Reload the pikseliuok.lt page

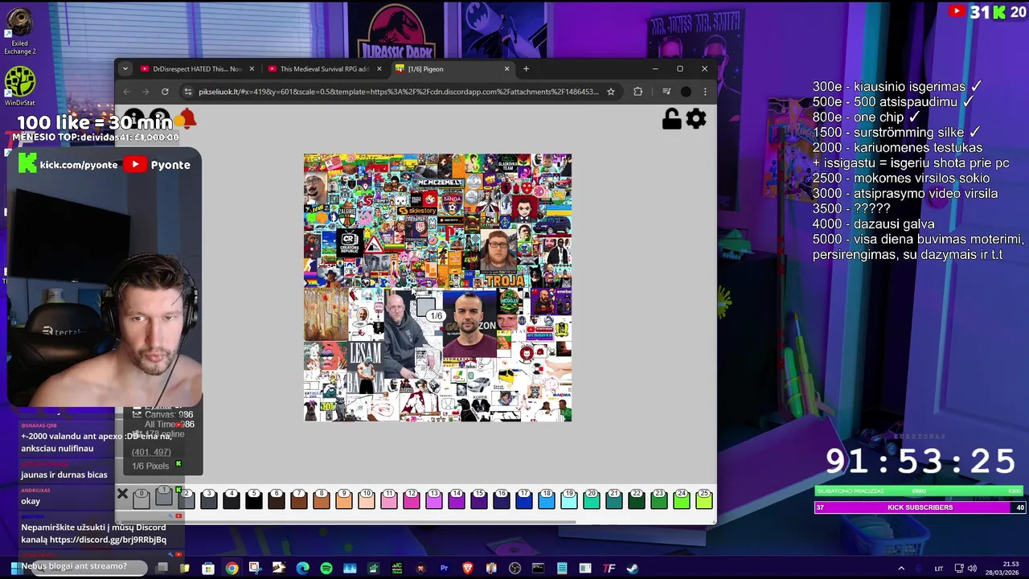coord(165,92)
